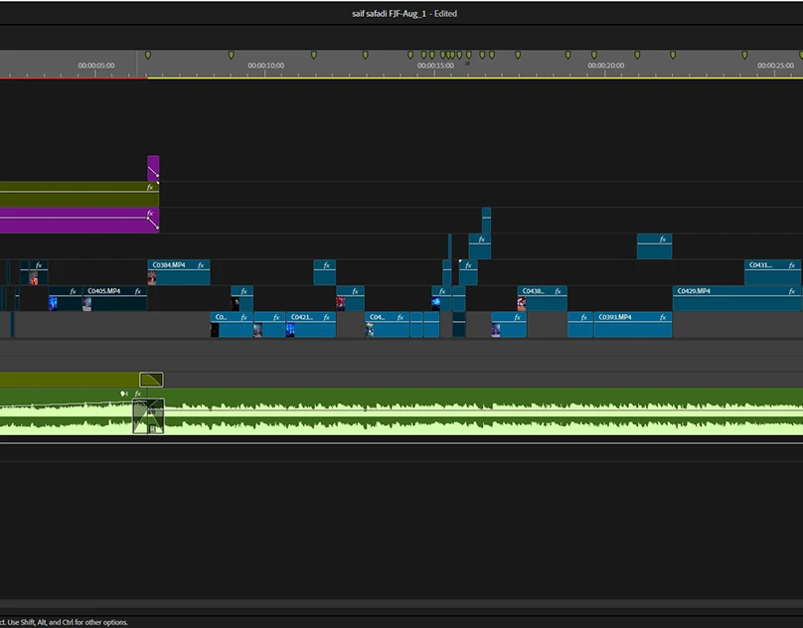Click the first green marker on the time ruler

(148, 55)
